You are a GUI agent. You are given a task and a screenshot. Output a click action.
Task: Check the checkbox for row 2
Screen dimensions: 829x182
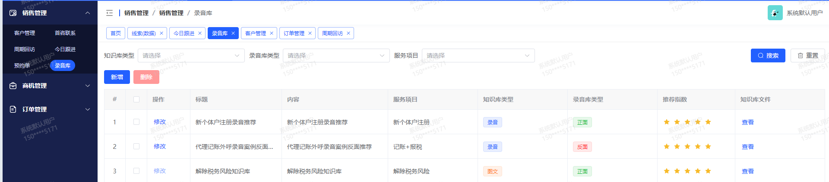pyautogui.click(x=136, y=147)
